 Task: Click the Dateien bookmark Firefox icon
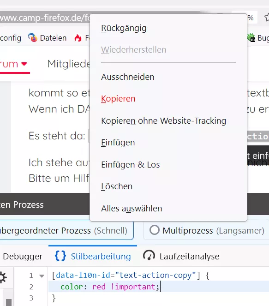[x=33, y=38]
